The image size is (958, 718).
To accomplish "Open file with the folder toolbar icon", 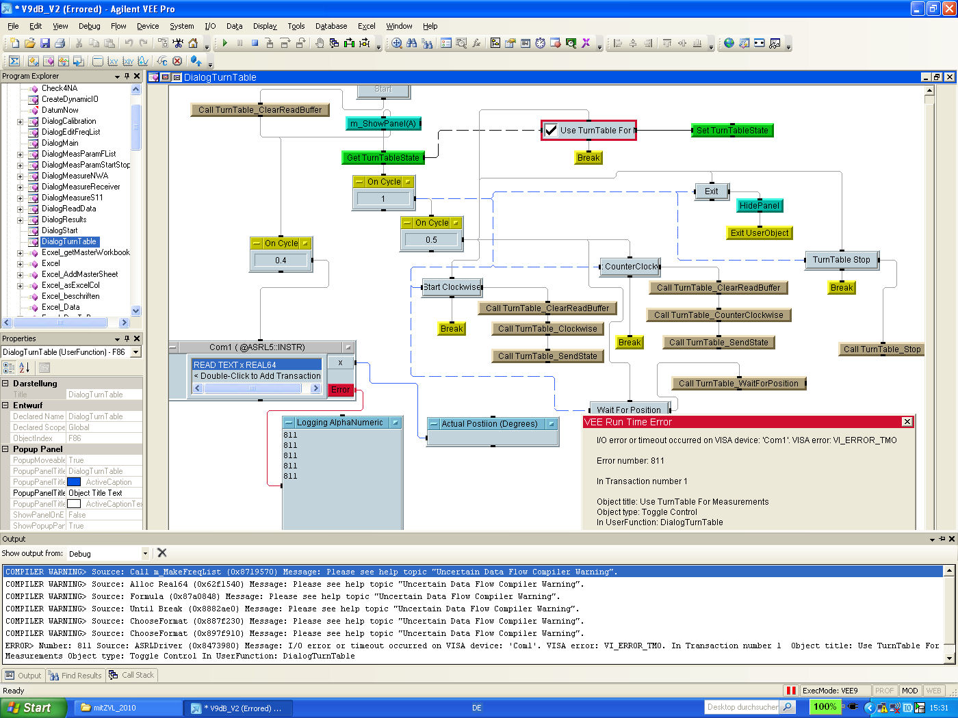I will 30,43.
